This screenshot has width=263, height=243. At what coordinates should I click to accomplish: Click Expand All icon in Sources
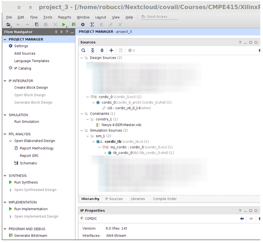102,51
